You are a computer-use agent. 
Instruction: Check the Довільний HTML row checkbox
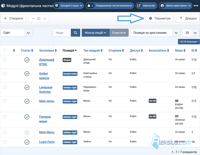pos(5,60)
